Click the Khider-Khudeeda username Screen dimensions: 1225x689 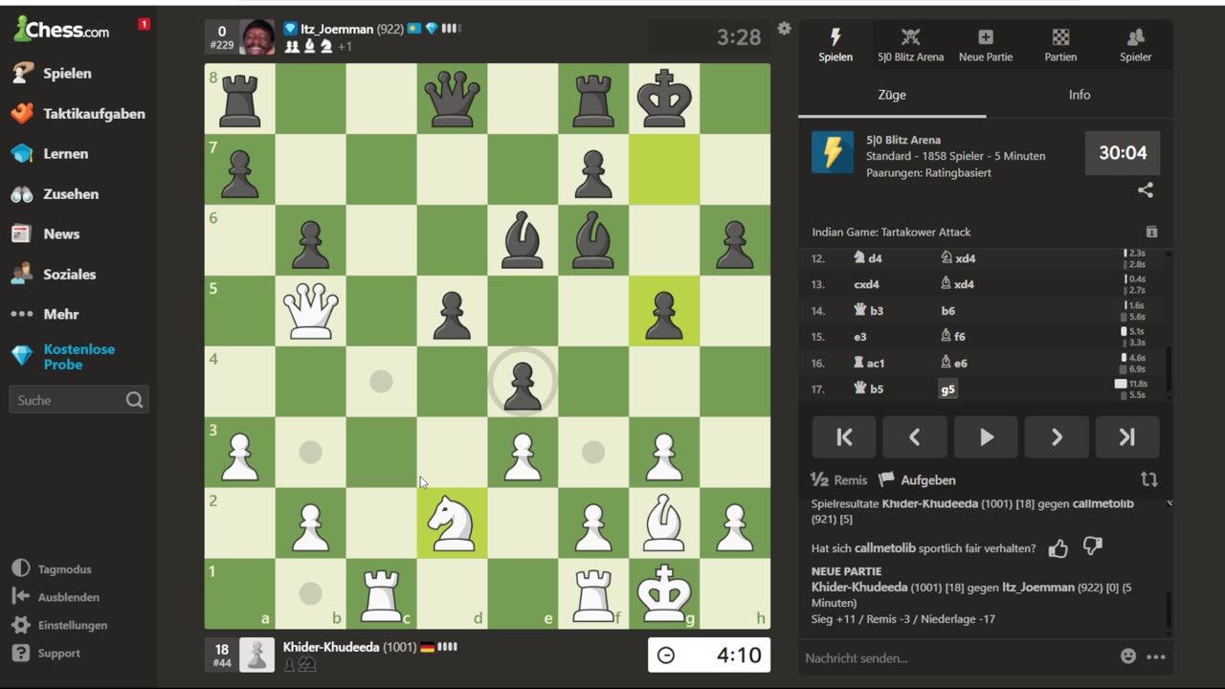tap(331, 648)
